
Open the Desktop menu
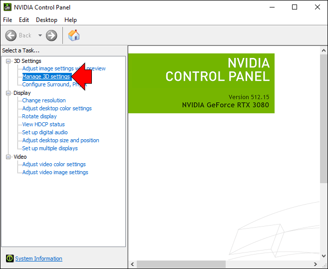coord(46,20)
